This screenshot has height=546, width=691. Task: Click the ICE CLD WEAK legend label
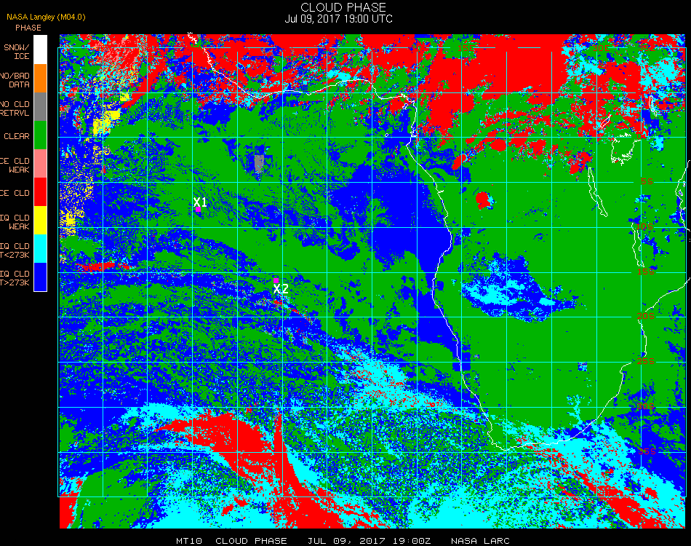click(x=15, y=165)
